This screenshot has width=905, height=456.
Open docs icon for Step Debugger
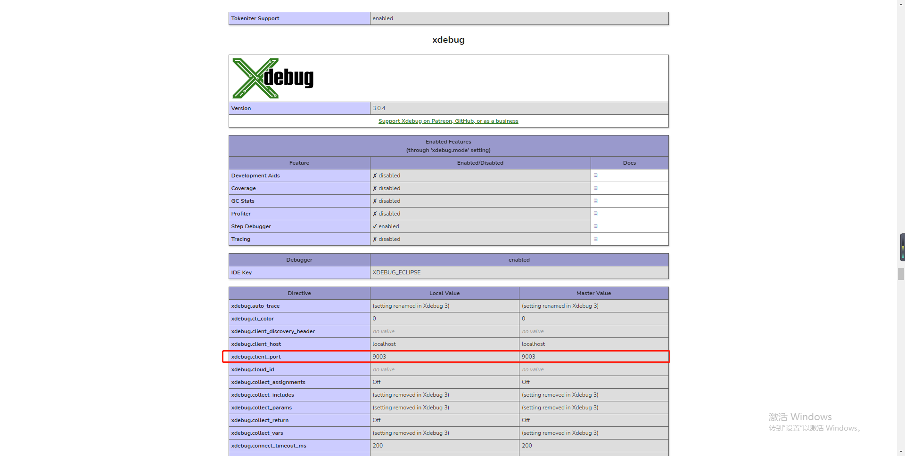point(595,226)
